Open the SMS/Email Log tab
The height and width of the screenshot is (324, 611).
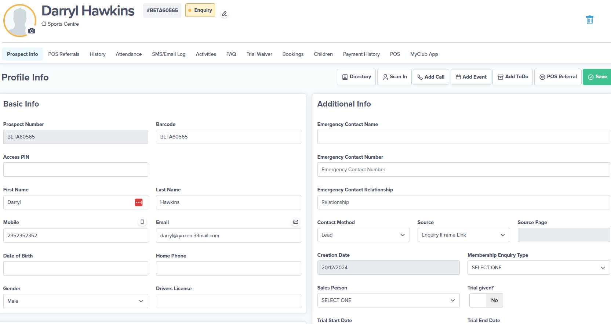coord(169,54)
